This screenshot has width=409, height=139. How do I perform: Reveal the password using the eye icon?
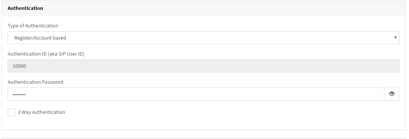click(391, 94)
